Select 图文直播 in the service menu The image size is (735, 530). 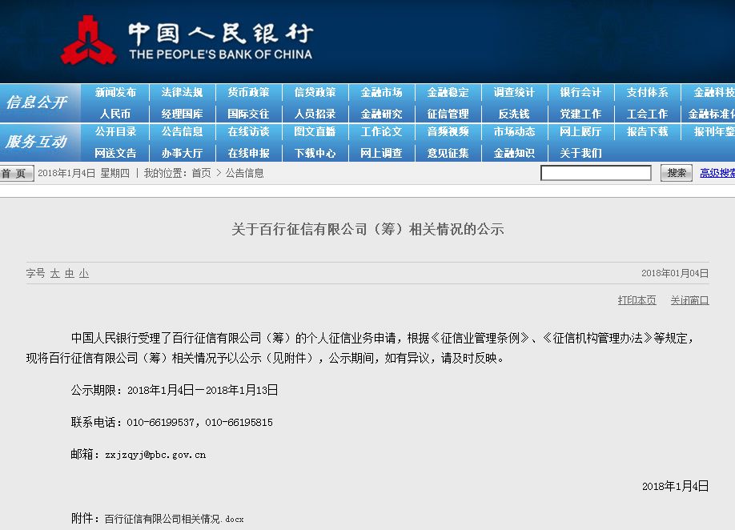tap(315, 131)
